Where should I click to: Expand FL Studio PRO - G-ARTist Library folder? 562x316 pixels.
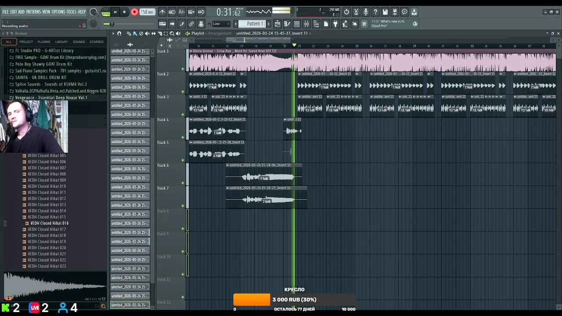click(44, 50)
